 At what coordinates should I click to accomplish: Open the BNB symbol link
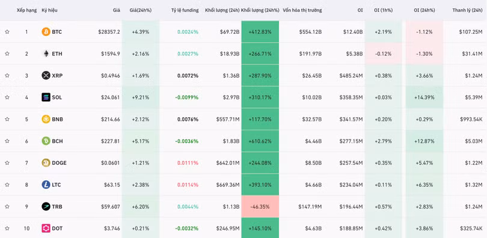[x=57, y=119]
